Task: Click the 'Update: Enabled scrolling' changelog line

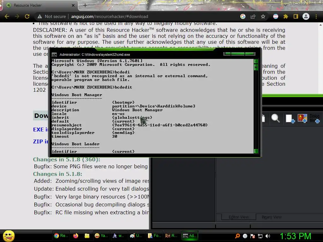Action: [x=91, y=189]
